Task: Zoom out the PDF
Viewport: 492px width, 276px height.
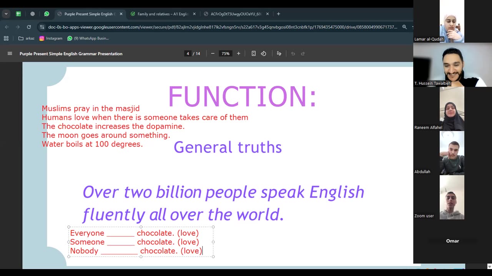Action: tap(213, 54)
